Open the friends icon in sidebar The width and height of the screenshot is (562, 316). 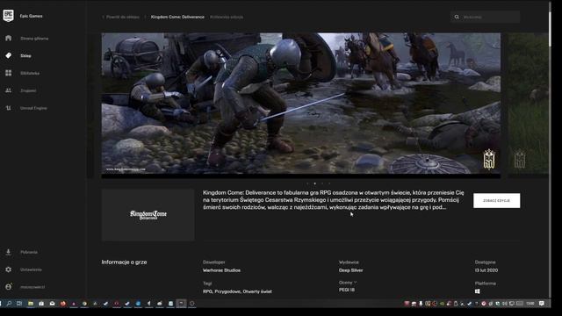[x=8, y=90]
